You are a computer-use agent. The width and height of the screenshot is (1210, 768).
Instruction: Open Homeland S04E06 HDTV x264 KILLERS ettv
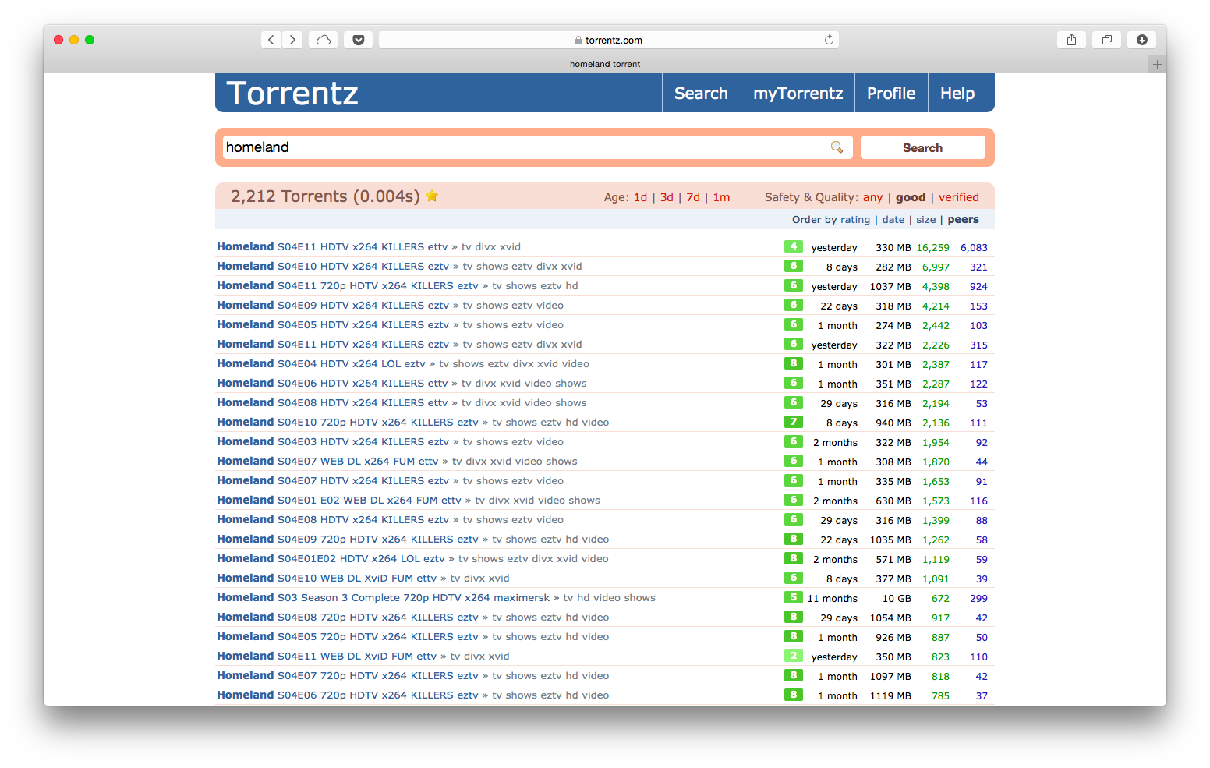pyautogui.click(x=332, y=383)
